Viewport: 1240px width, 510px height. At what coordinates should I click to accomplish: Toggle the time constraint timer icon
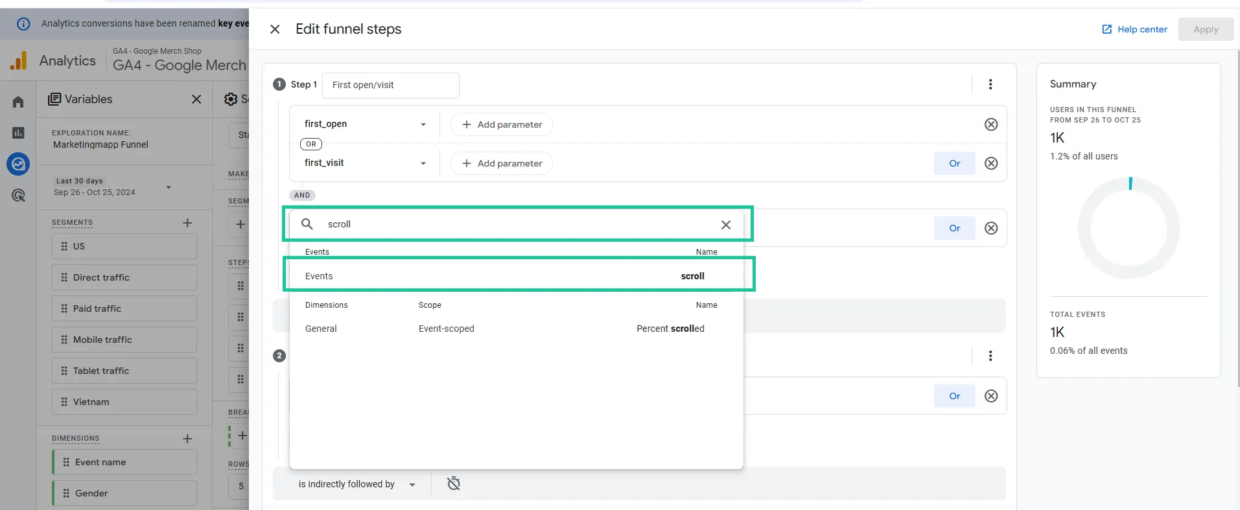(x=454, y=483)
